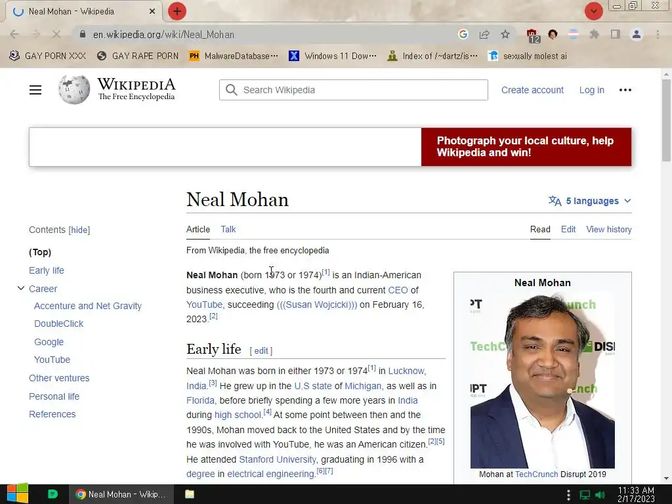This screenshot has height=504, width=672.
Task: Collapse the Career section in contents
Action: [x=20, y=289]
